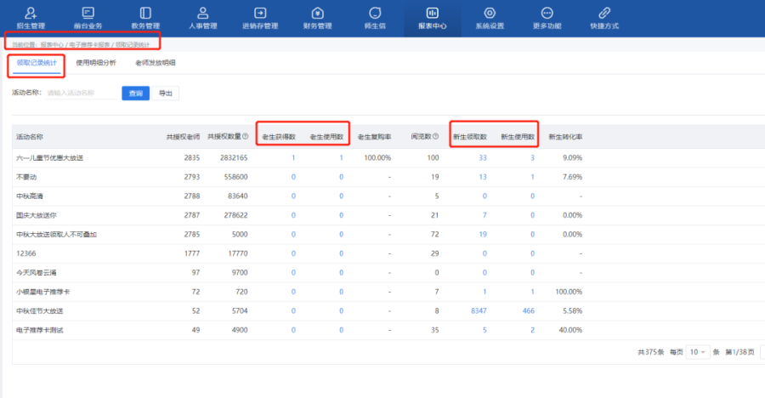This screenshot has width=765, height=398.
Task: Click the 导出 export button
Action: (166, 93)
